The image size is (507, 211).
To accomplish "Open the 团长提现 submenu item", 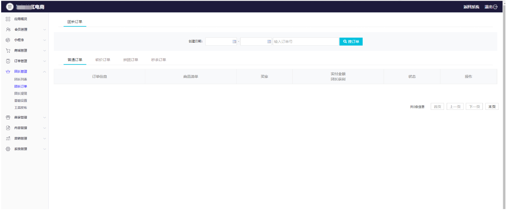I will coord(21,93).
